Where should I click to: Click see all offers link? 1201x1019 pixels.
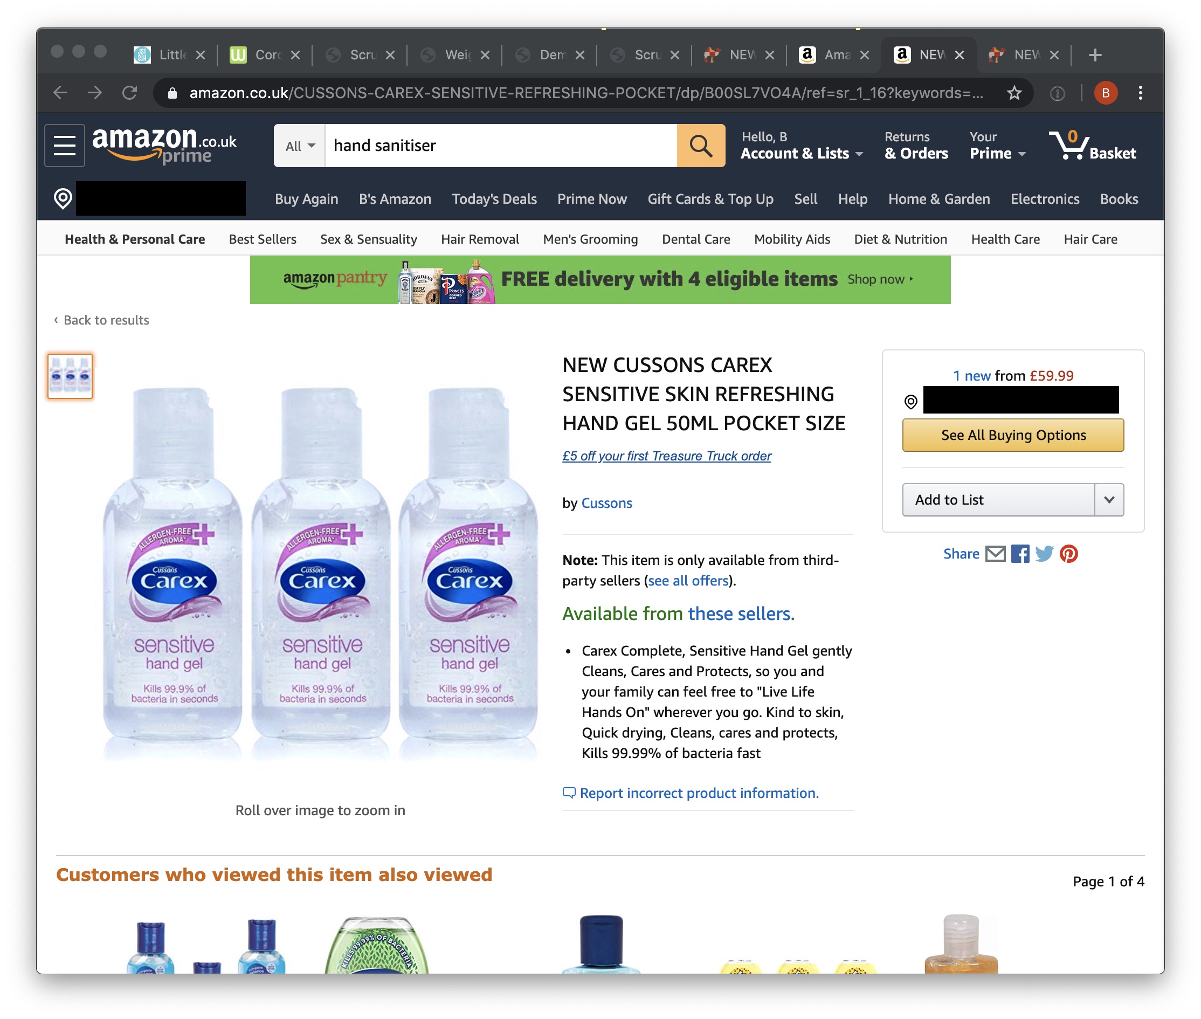[x=688, y=581]
